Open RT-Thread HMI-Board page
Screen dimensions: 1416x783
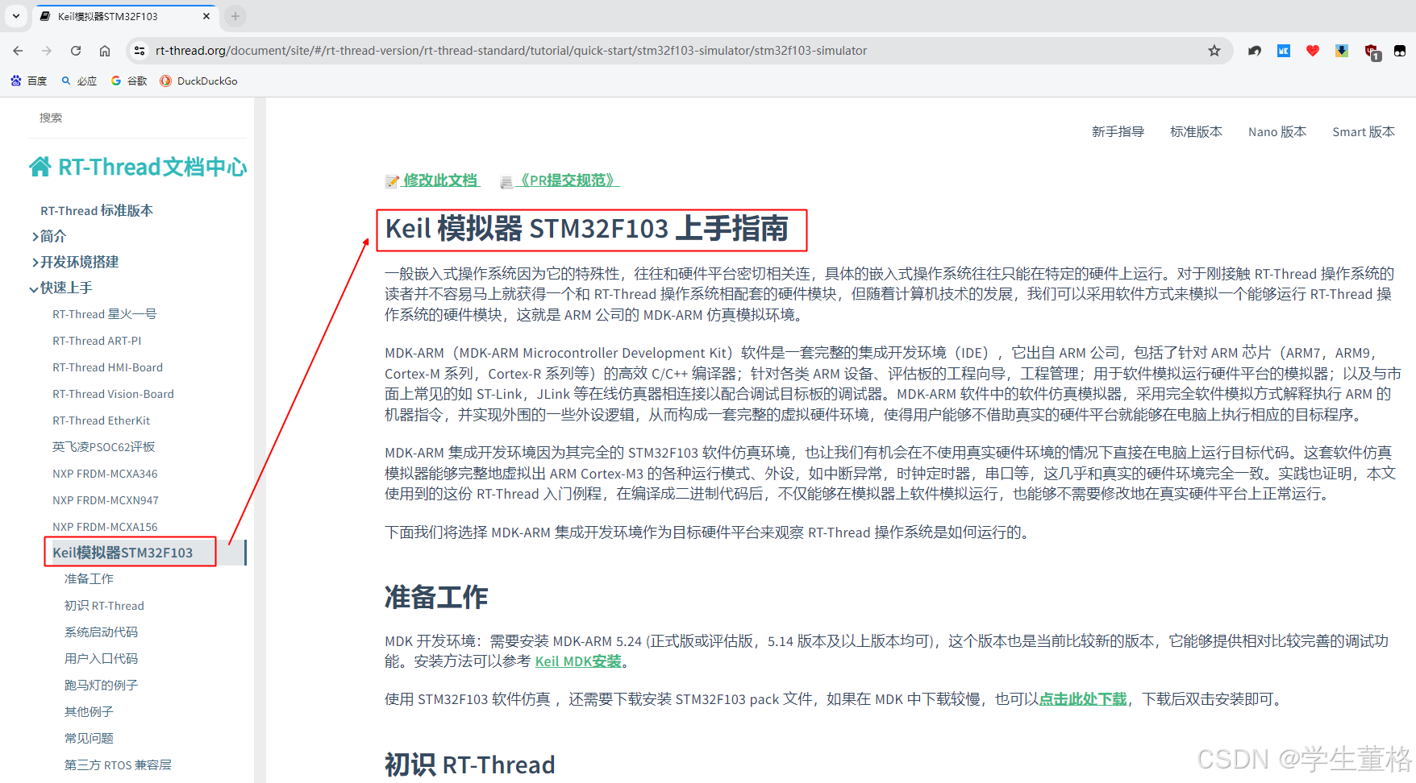coord(107,367)
